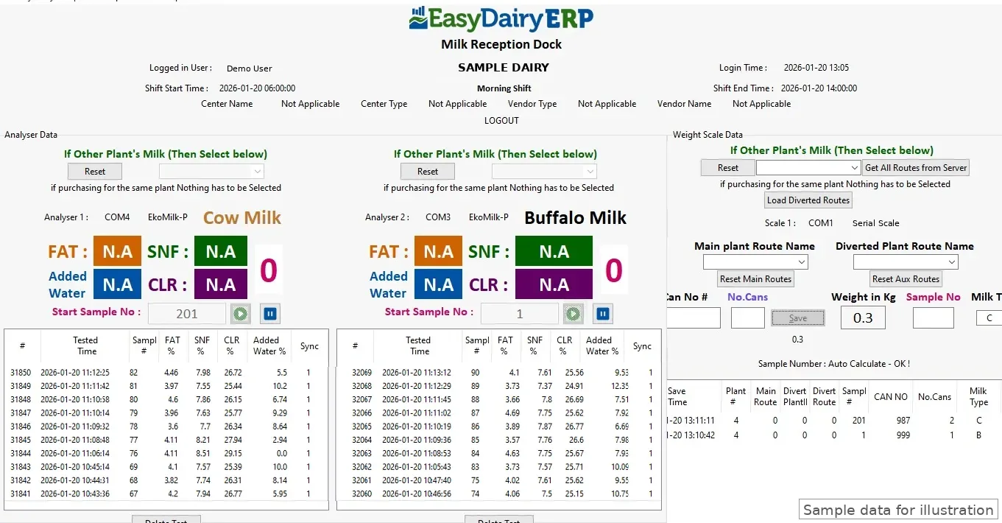Open the Analyser 2 other plant dropdown
Viewport: 1002px width, 523px height.
point(544,171)
